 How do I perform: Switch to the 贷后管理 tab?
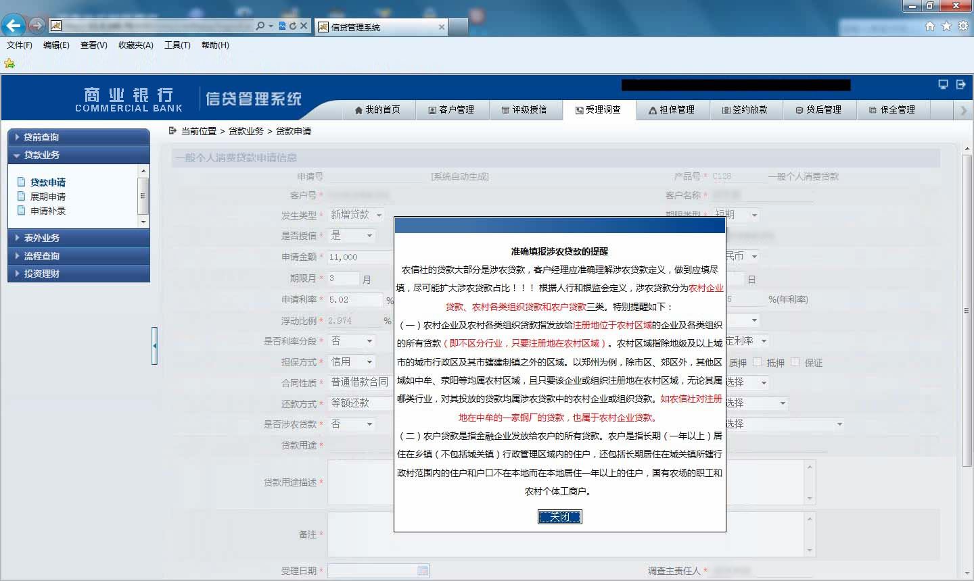click(x=818, y=109)
